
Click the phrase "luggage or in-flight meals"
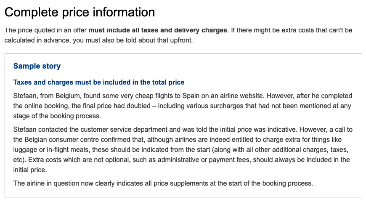[51, 150]
